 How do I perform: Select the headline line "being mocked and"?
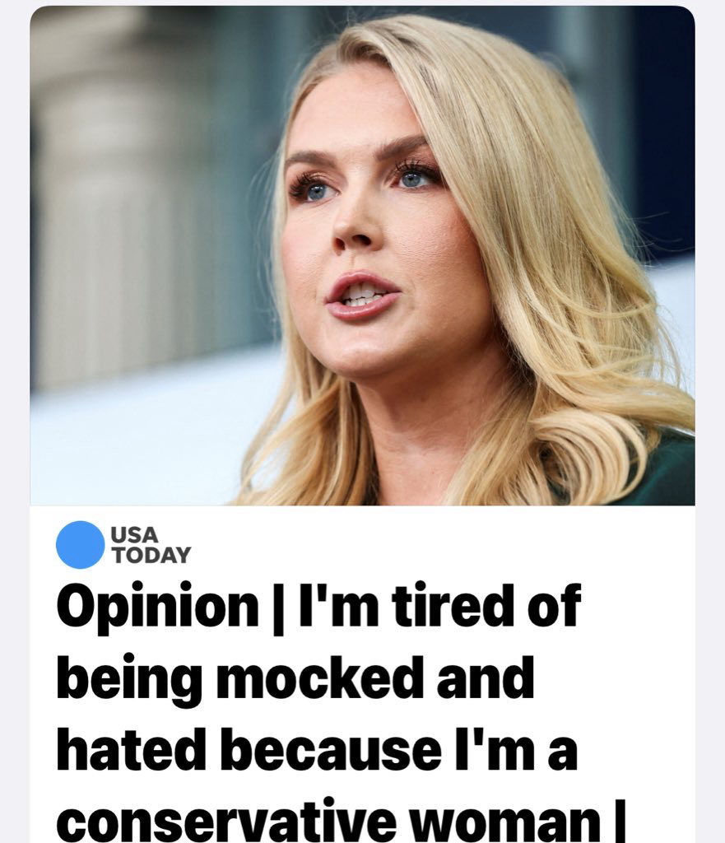pos(295,679)
